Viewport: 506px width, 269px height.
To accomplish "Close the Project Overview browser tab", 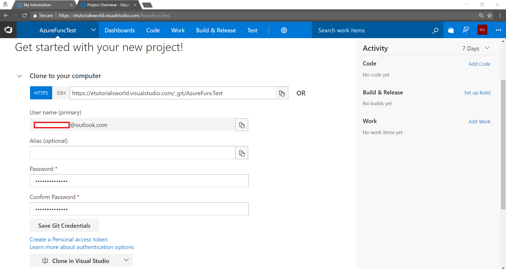I will point(135,5).
